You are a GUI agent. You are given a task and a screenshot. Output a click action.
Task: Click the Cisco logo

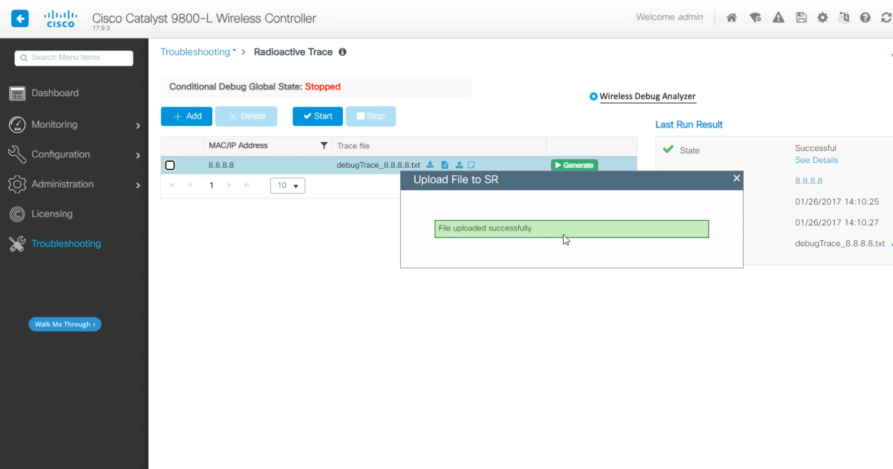point(60,18)
